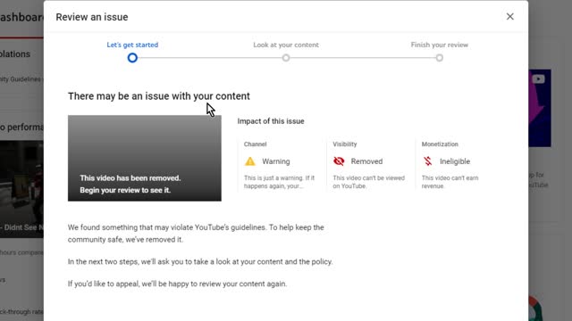Click the 'Impact of this issue' heading
572x321 pixels.
coord(271,121)
